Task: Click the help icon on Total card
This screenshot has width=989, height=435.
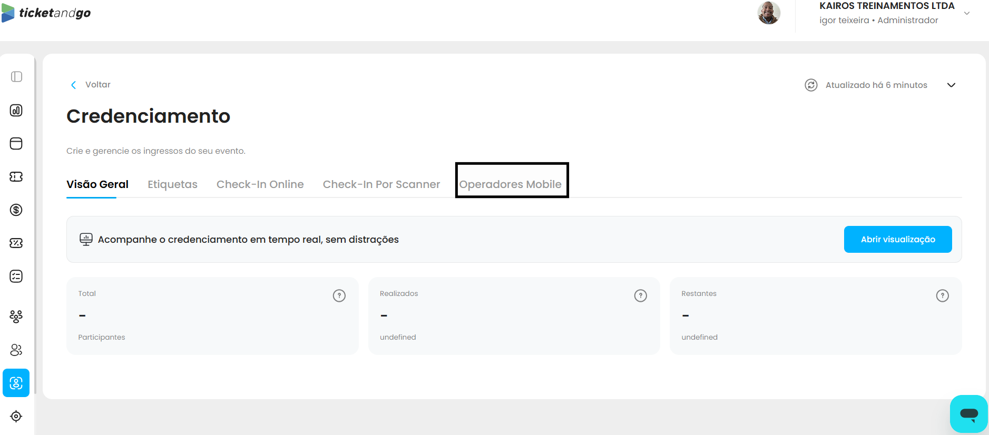Action: click(x=339, y=295)
